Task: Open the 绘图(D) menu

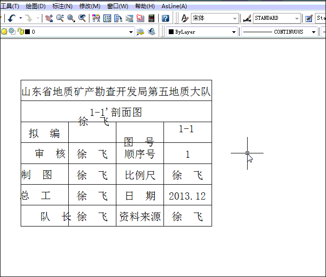Action: (35, 6)
